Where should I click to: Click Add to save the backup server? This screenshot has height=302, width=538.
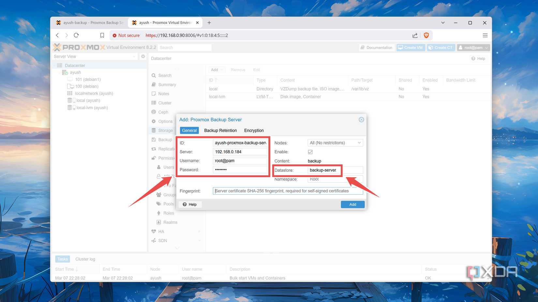(352, 204)
